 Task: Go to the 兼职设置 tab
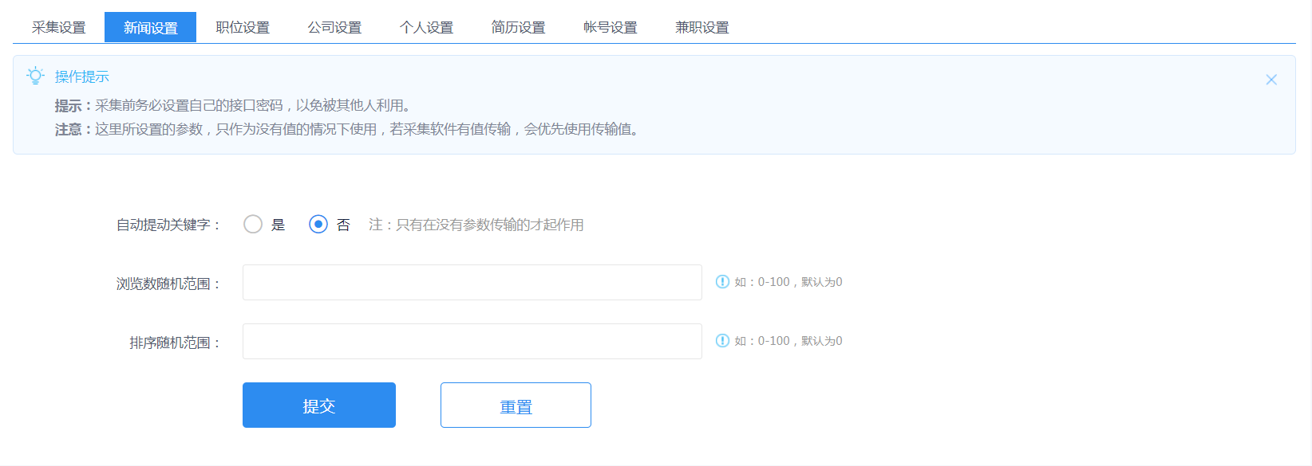tap(701, 27)
